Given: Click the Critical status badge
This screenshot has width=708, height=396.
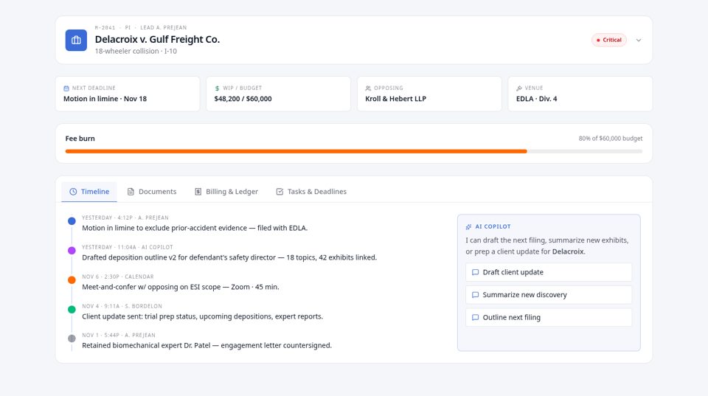Looking at the screenshot, I should click(608, 40).
